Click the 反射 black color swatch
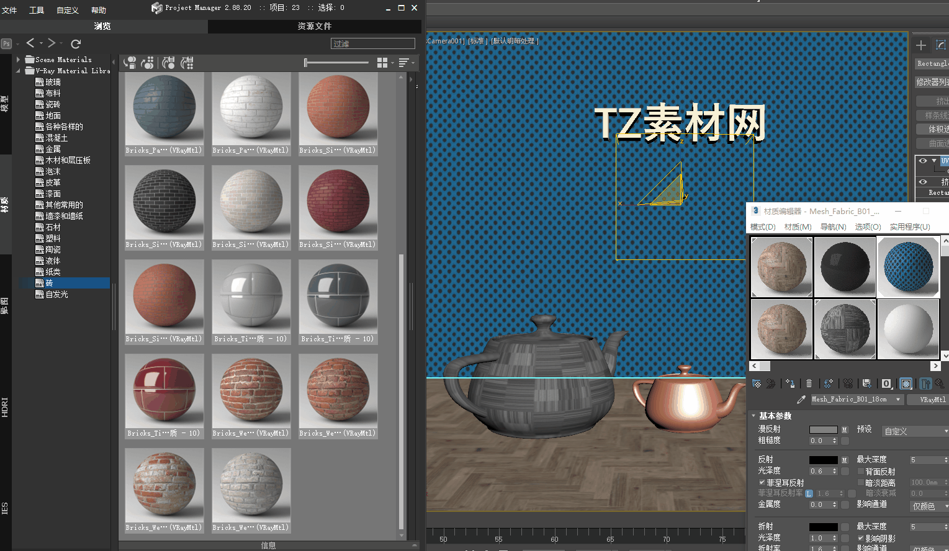The height and width of the screenshot is (551, 949). (x=823, y=460)
